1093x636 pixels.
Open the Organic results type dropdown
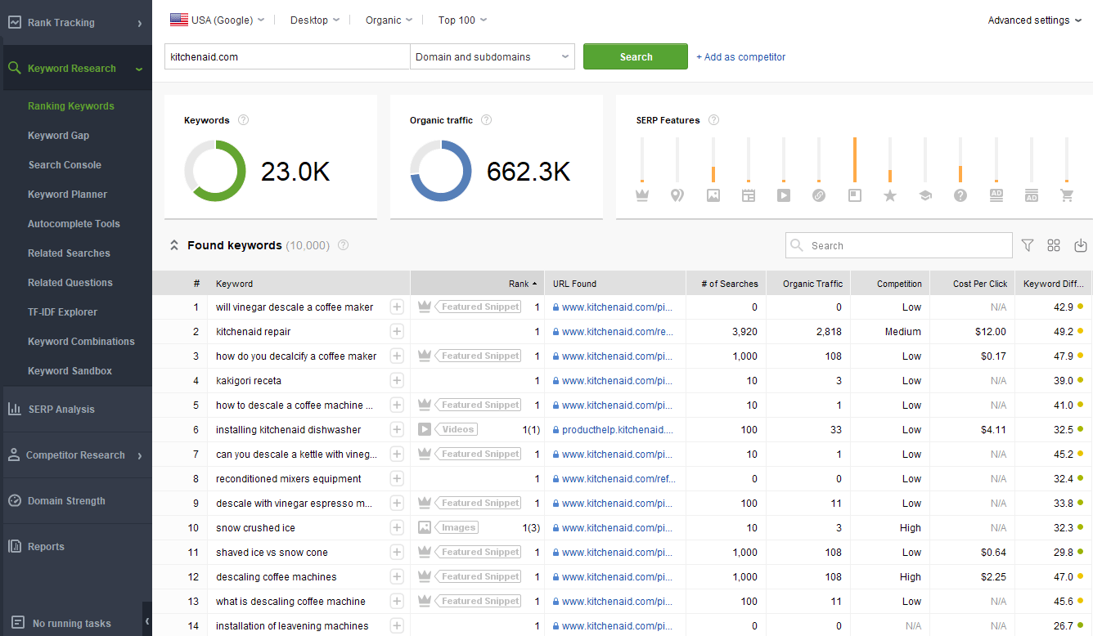coord(389,20)
